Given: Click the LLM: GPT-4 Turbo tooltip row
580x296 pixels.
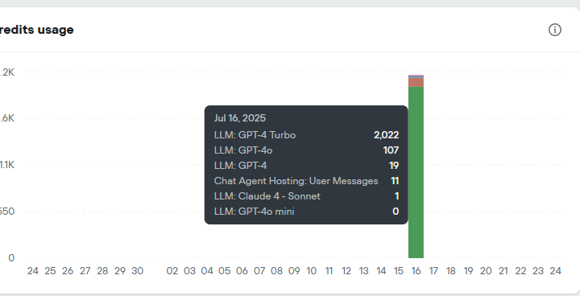Looking at the screenshot, I should coord(306,135).
